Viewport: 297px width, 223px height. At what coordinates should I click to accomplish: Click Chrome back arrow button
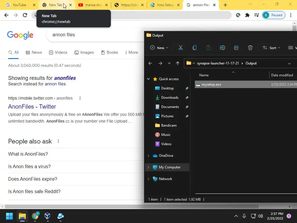point(6,15)
